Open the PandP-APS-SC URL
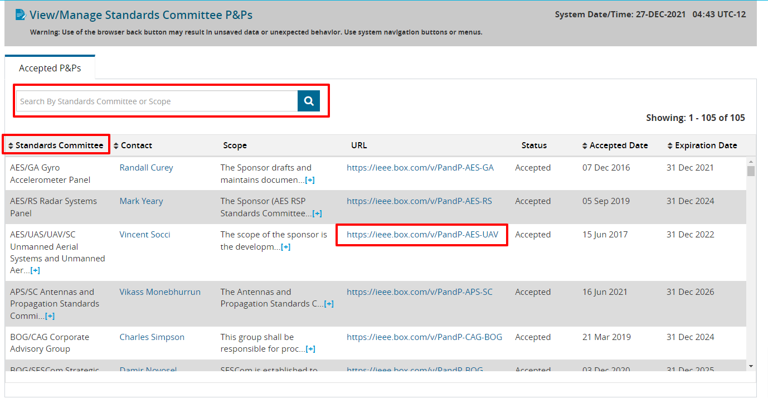The image size is (768, 408). click(420, 292)
